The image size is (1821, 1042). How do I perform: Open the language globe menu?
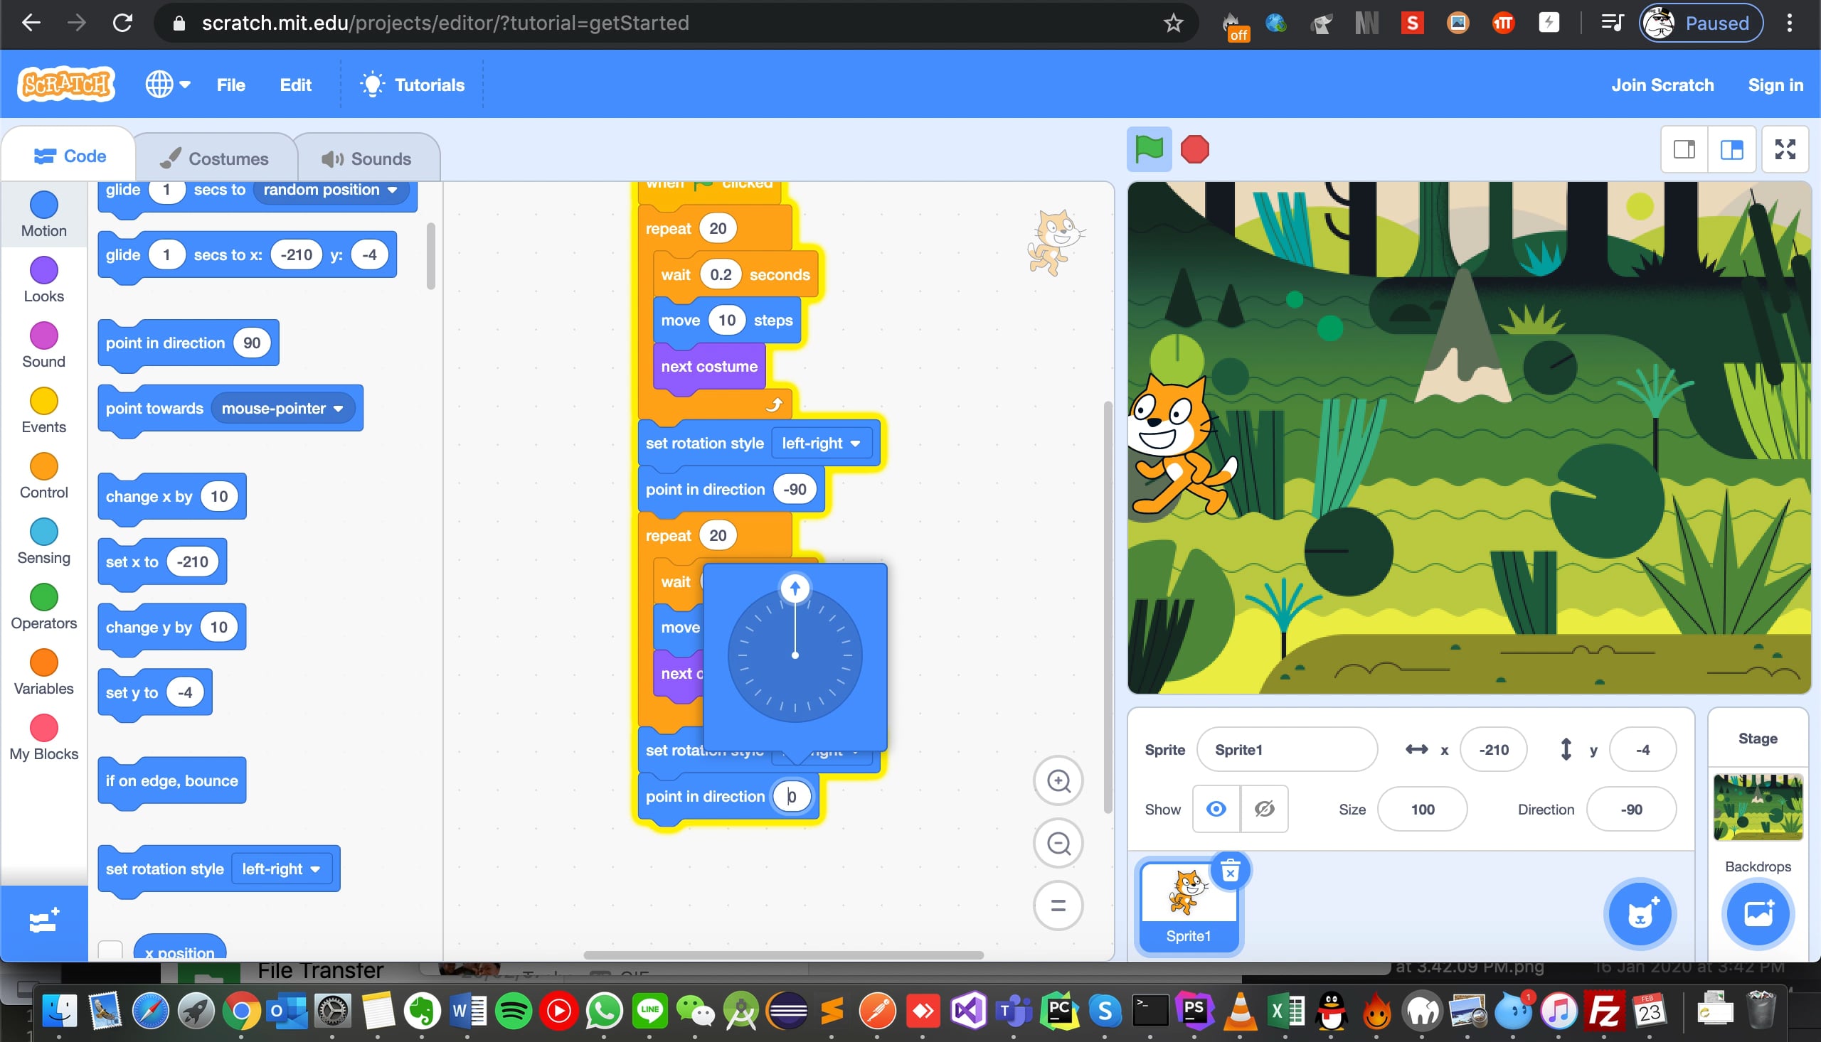(169, 85)
